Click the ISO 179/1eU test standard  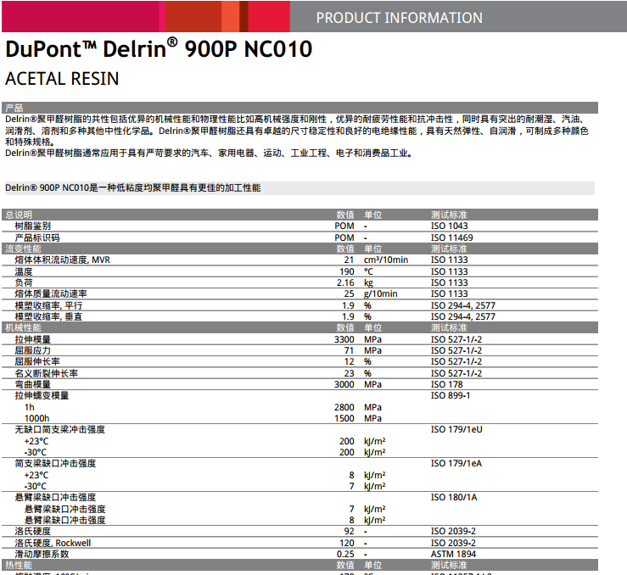(456, 429)
